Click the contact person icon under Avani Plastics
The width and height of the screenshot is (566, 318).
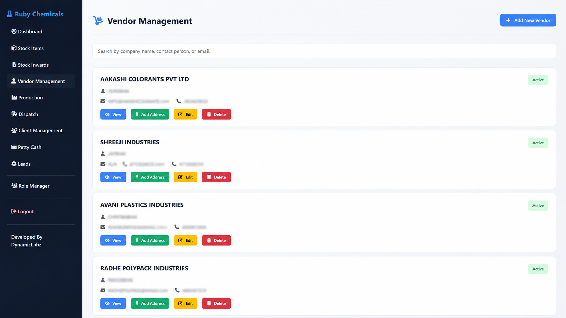tap(103, 217)
